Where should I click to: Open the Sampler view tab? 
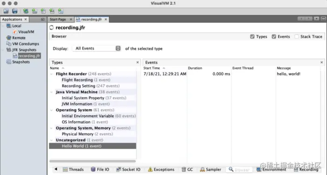click(210, 169)
